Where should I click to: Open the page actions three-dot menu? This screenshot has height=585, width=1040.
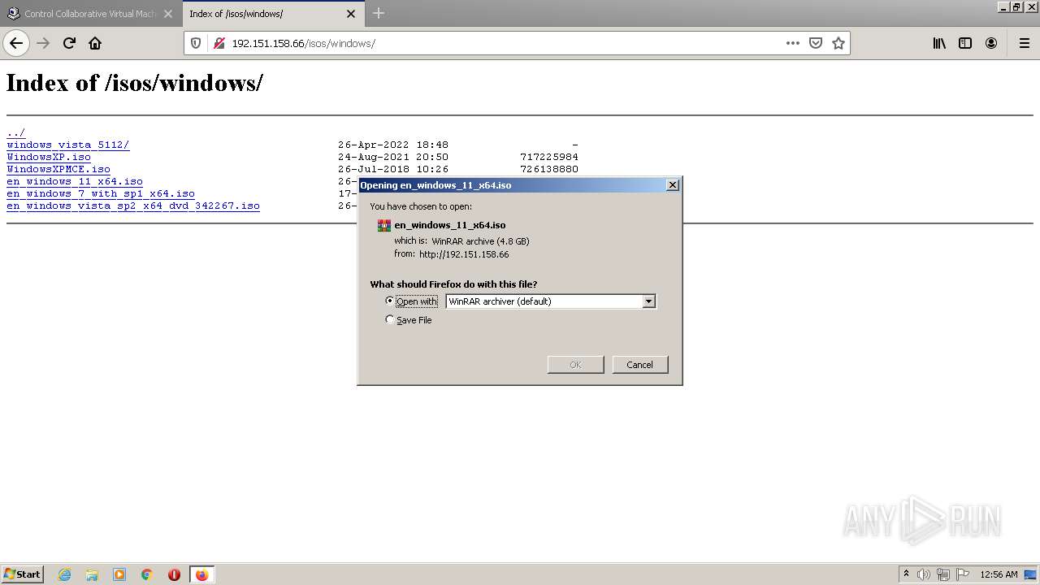[793, 43]
